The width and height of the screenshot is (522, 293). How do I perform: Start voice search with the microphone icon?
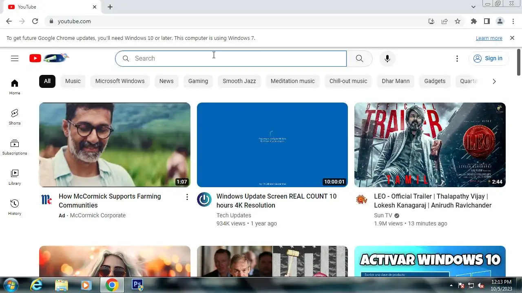click(387, 58)
